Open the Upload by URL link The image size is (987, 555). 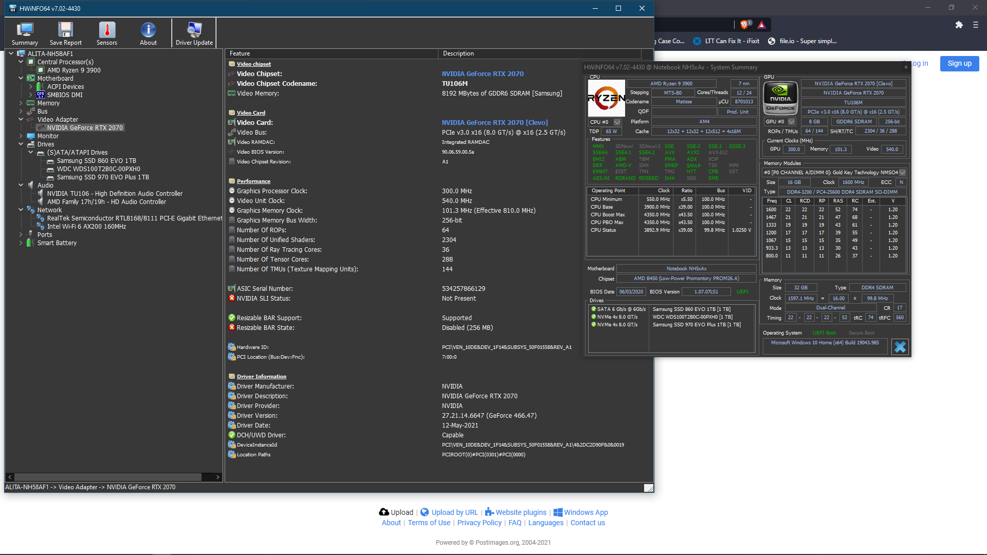449,512
